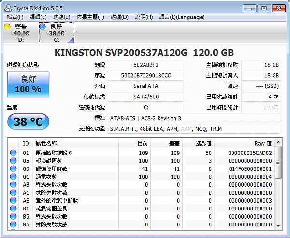Click raw value 00000000000004

pyautogui.click(x=250, y=177)
